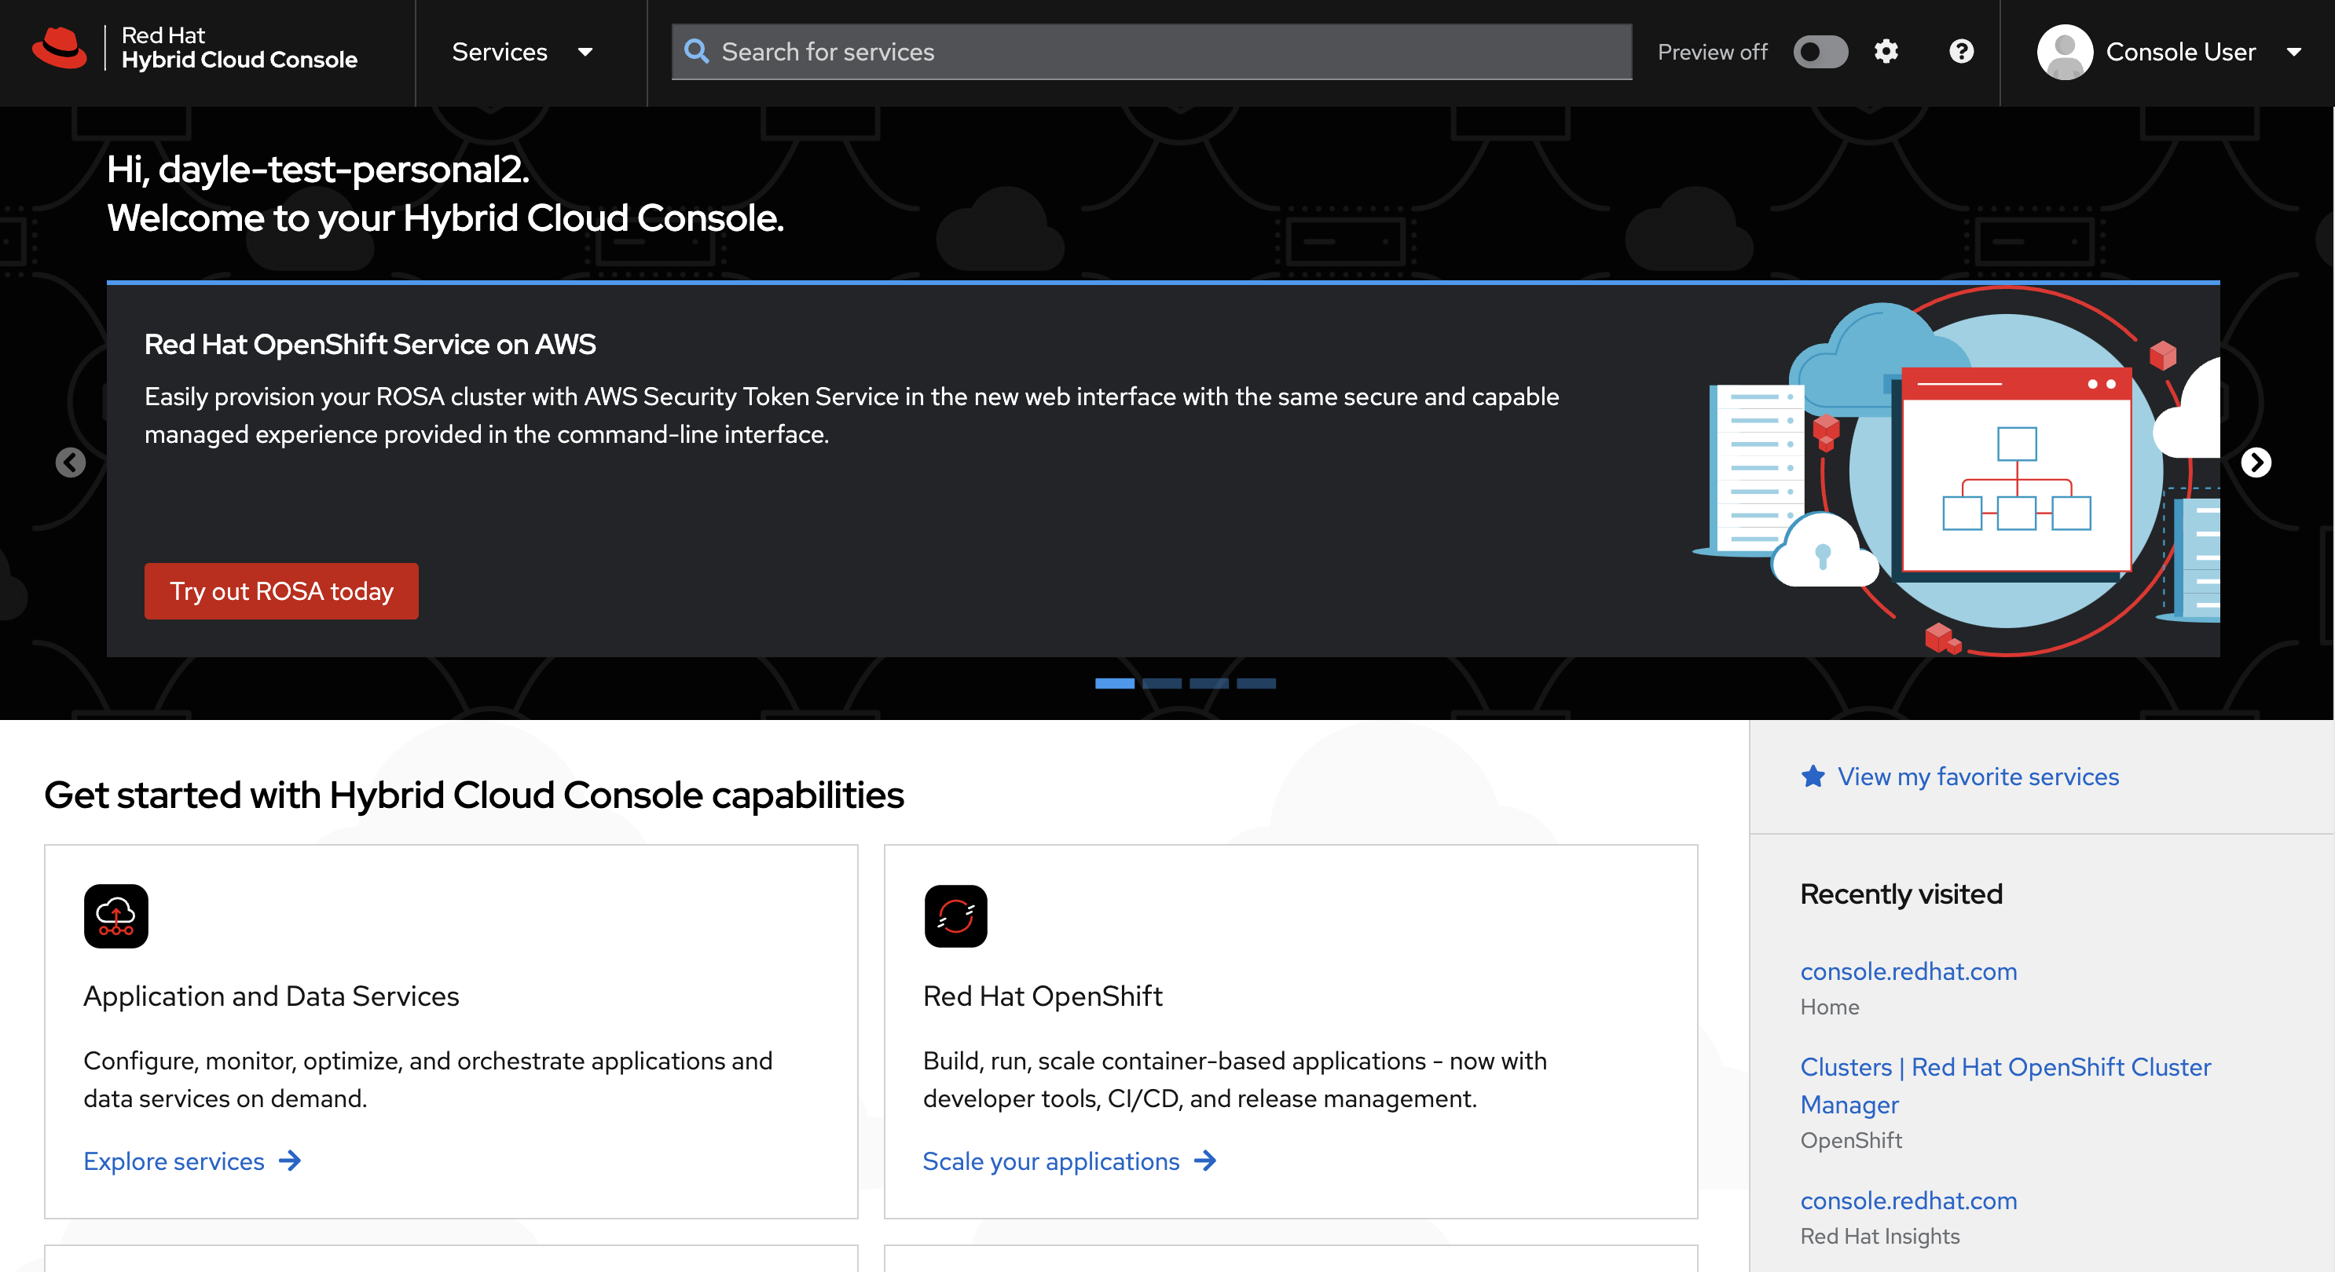Toggle the Preview off switch

click(x=1820, y=52)
